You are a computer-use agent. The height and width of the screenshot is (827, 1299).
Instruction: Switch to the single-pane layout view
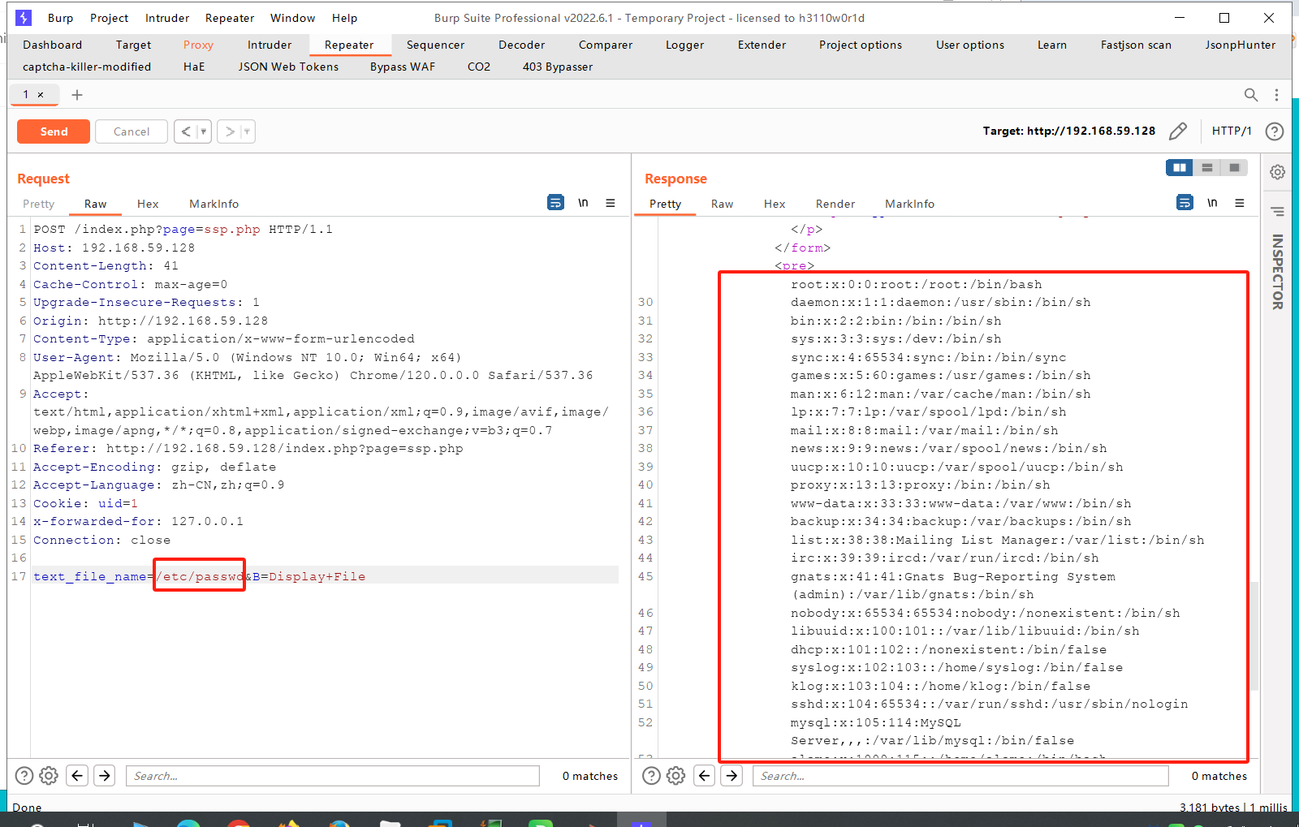point(1235,167)
